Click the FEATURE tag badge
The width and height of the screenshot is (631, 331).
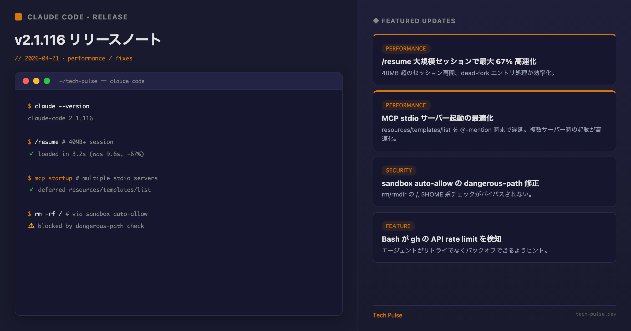398,226
